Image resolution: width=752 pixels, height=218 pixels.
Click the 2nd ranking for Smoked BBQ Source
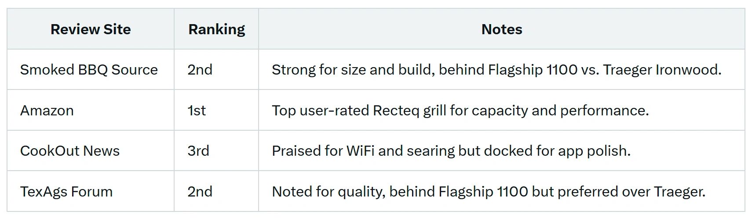coord(200,70)
